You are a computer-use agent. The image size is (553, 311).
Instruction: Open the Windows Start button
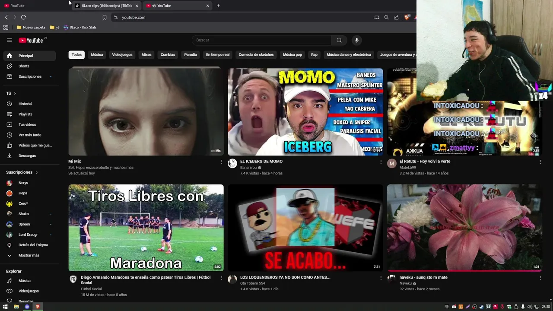[5, 307]
